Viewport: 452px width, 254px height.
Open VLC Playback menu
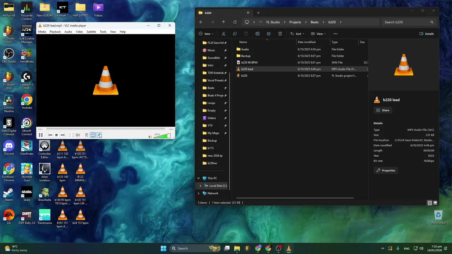pyautogui.click(x=55, y=32)
